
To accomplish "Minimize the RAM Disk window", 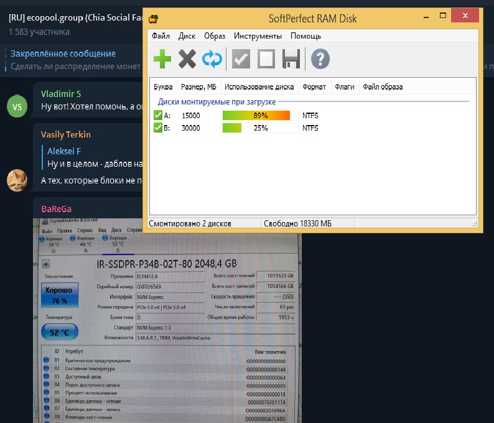I will click(x=426, y=16).
